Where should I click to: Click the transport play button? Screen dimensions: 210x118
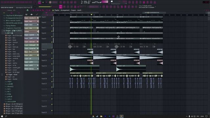tap(43, 2)
